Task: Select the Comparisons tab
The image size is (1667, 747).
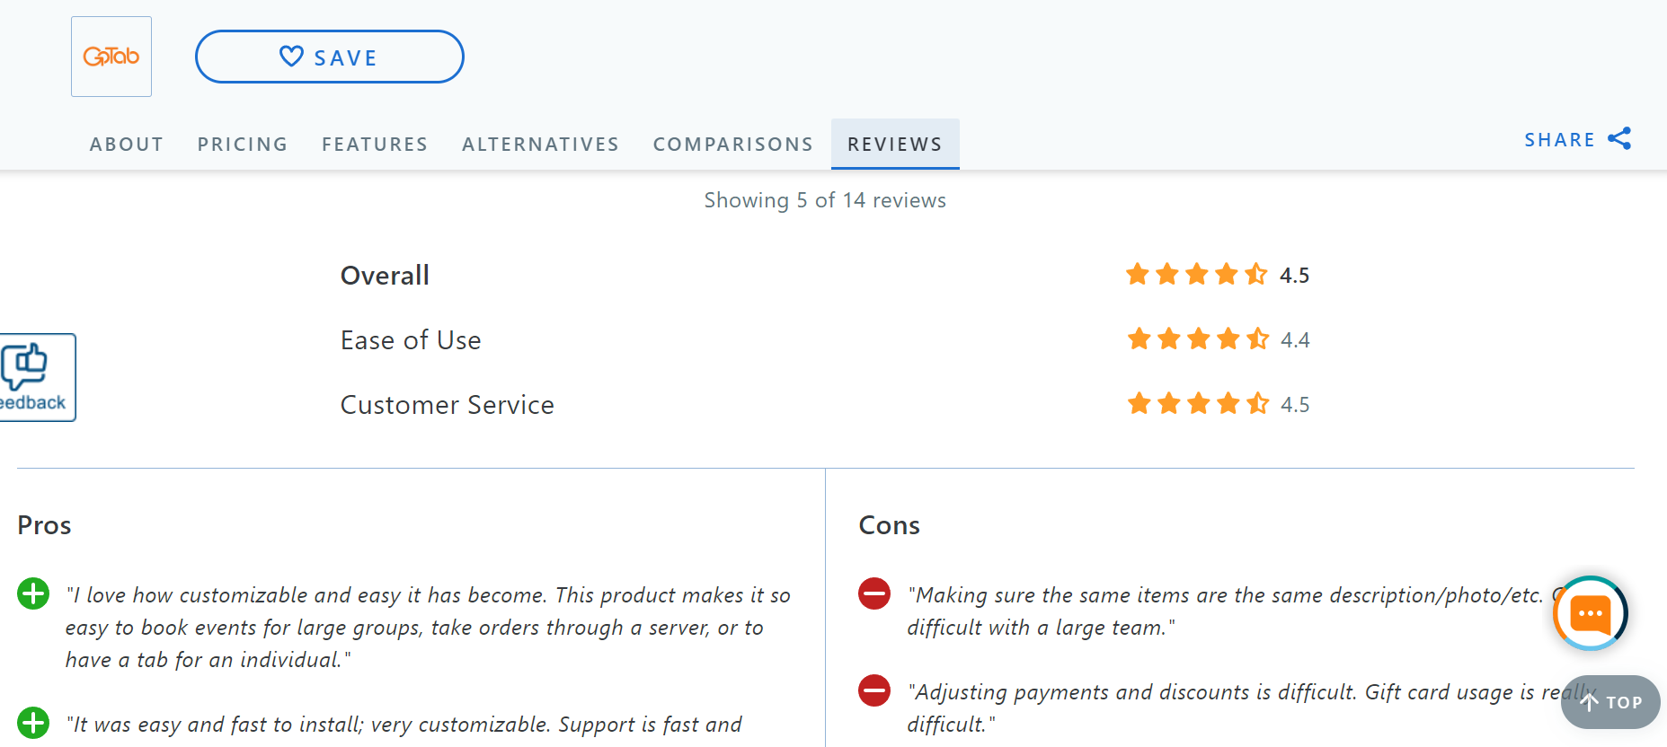Action: [732, 144]
